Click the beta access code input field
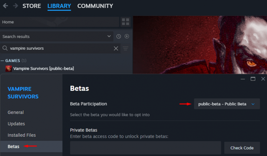267x156 pixels. pyautogui.click(x=145, y=148)
